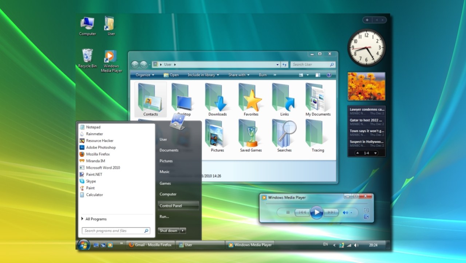Select the Searches folder in Explorer
This screenshot has height=263, width=466.
pyautogui.click(x=284, y=136)
